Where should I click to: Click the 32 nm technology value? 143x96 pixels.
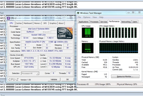[26, 38]
